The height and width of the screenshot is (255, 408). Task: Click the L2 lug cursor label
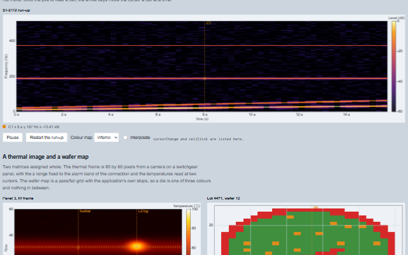coord(143,211)
